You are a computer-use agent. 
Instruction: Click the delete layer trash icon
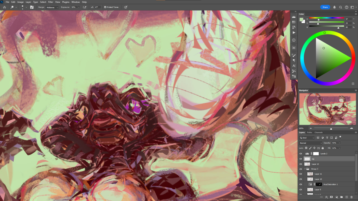point(352,197)
